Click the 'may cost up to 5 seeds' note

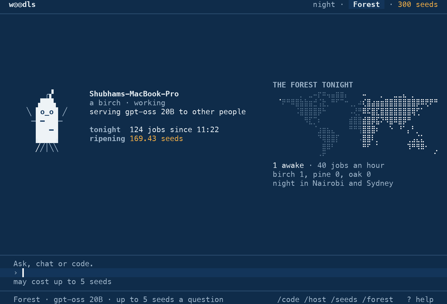(63, 282)
